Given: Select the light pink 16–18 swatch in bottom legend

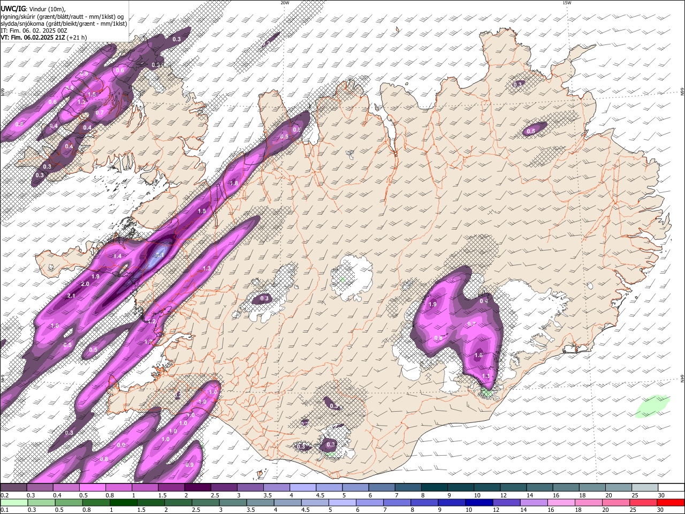Looking at the screenshot, I should (x=560, y=502).
